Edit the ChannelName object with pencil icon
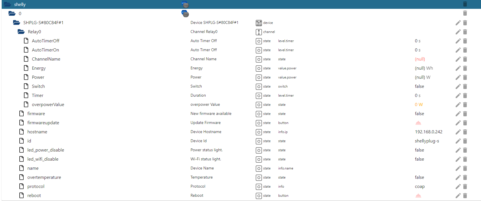 [458, 59]
